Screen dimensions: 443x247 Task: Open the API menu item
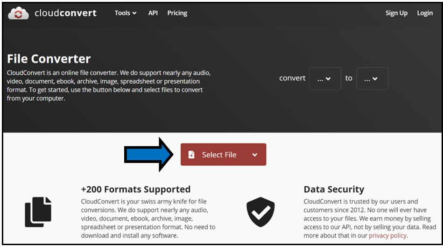pyautogui.click(x=153, y=13)
